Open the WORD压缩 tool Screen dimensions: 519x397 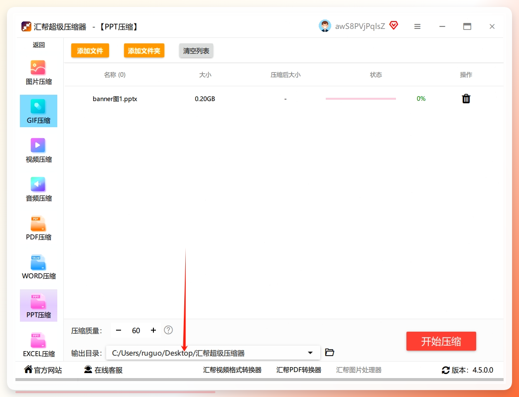[38, 267]
